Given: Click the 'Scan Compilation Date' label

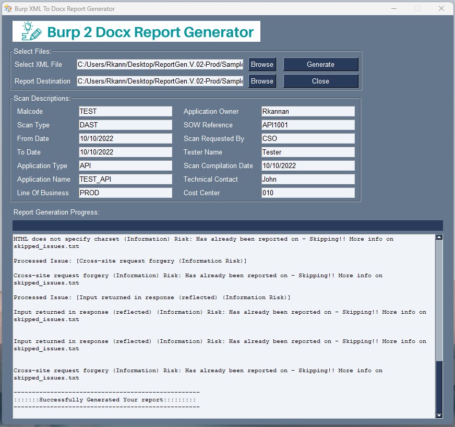Looking at the screenshot, I should [218, 166].
